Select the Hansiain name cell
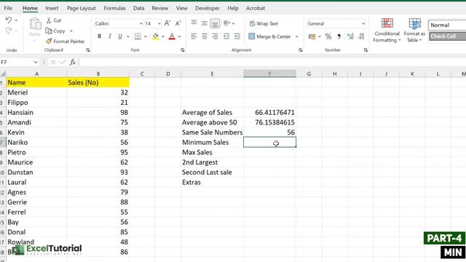Image resolution: width=466 pixels, height=262 pixels. tap(36, 112)
